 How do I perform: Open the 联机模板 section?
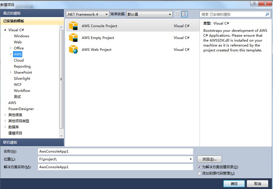(x=32, y=142)
